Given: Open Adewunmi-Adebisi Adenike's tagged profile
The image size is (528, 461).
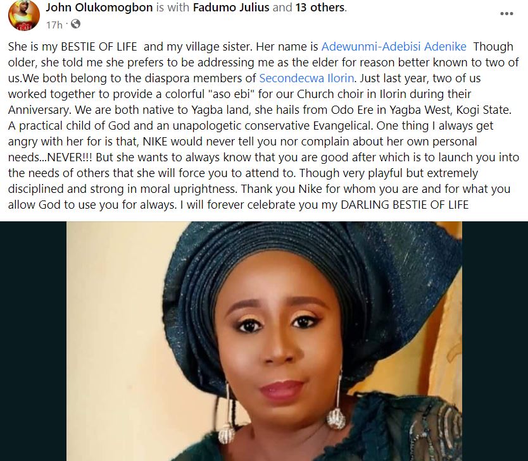Looking at the screenshot, I should point(394,46).
